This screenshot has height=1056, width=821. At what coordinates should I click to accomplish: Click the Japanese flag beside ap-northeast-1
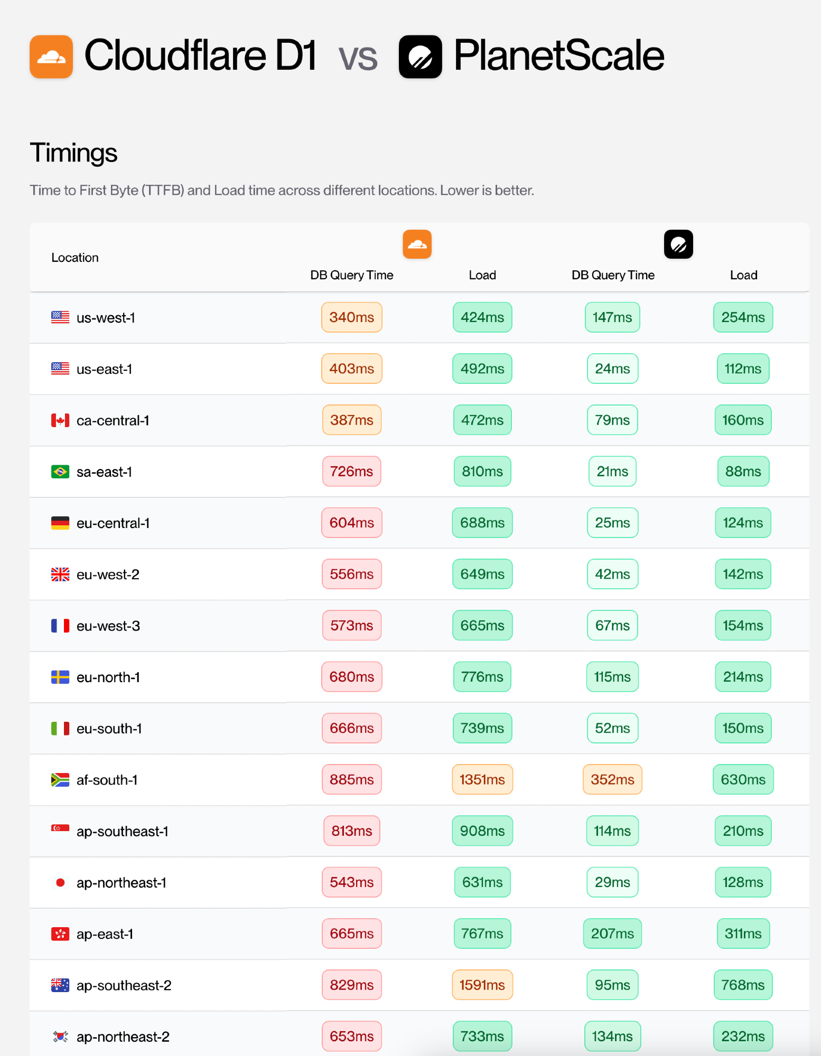pyautogui.click(x=60, y=882)
